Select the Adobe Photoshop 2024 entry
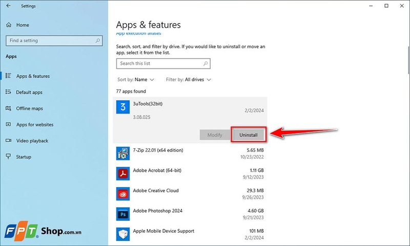This screenshot has width=410, height=246. coord(190,214)
